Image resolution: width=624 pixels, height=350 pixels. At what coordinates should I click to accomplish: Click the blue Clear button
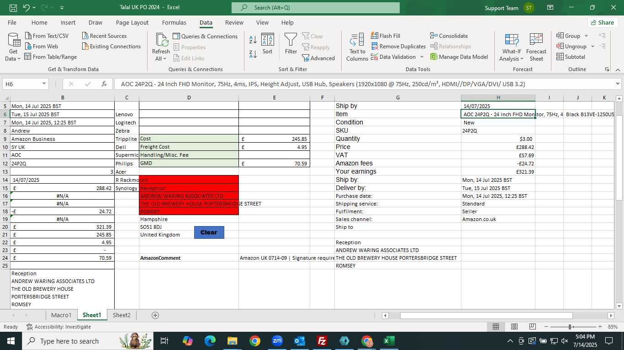pos(209,232)
